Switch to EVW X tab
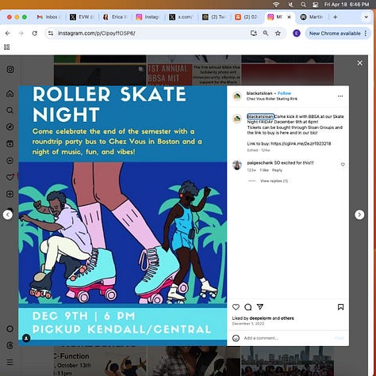Screen dimensions: 376x376 tap(82, 17)
